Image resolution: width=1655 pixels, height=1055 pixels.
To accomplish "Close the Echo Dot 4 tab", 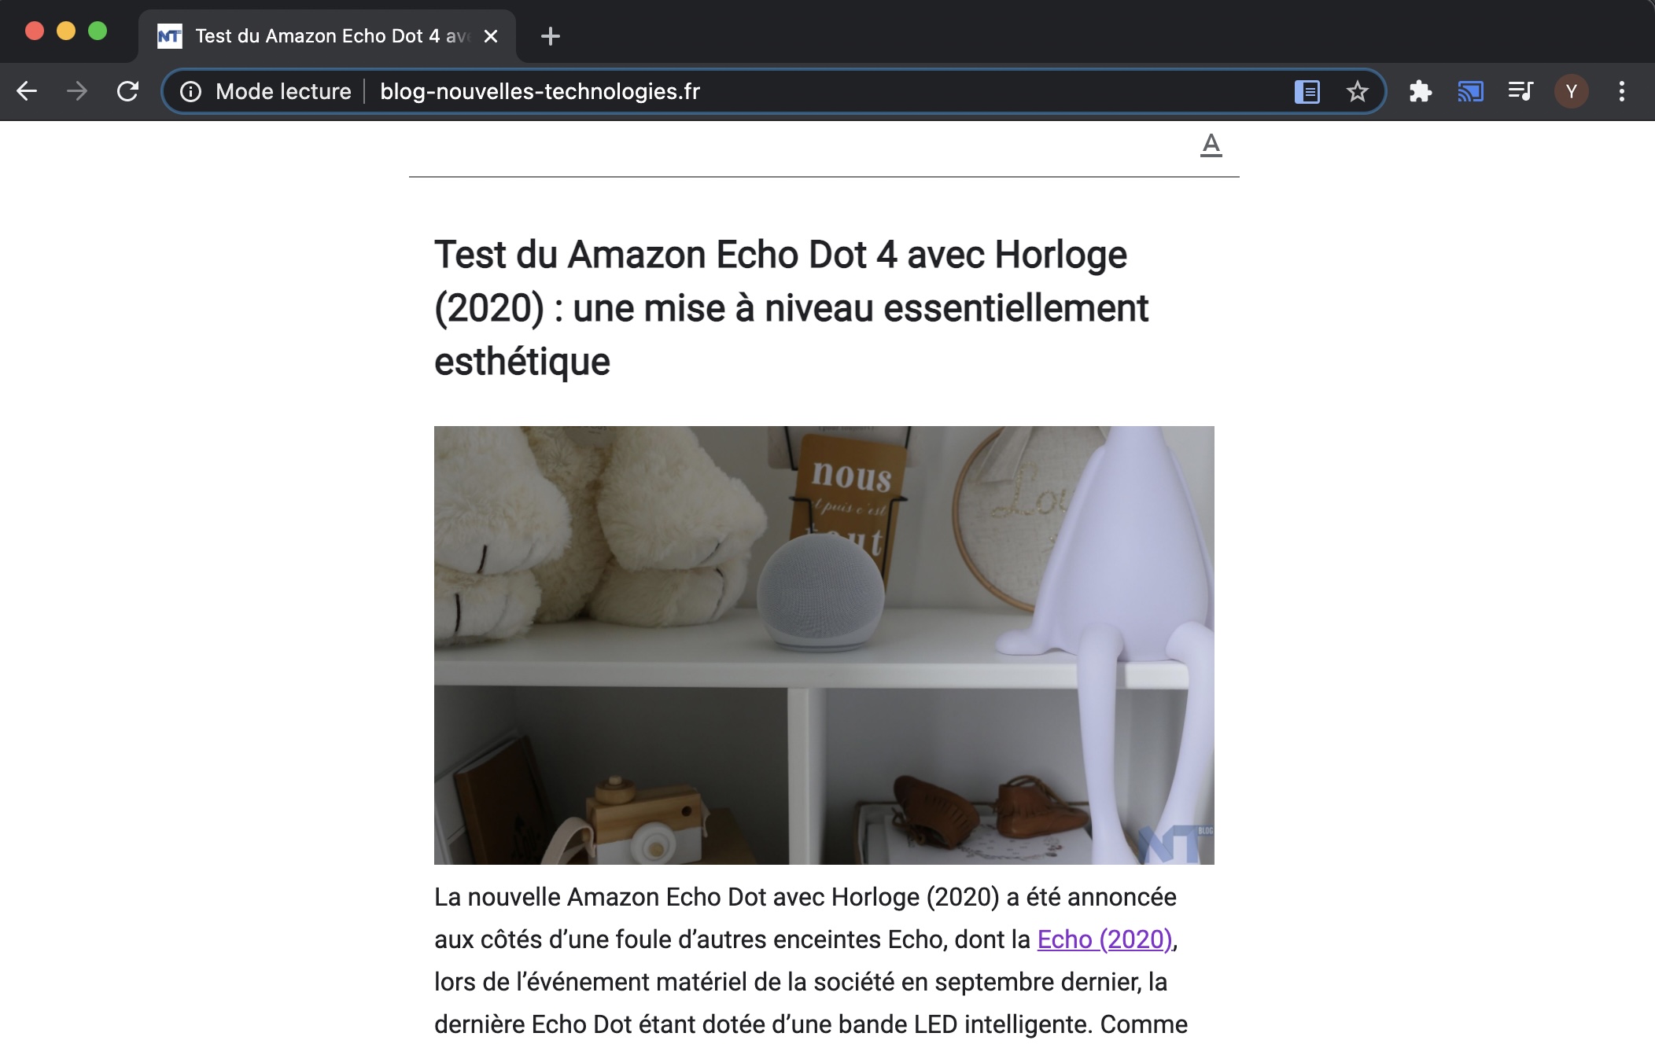I will click(491, 36).
